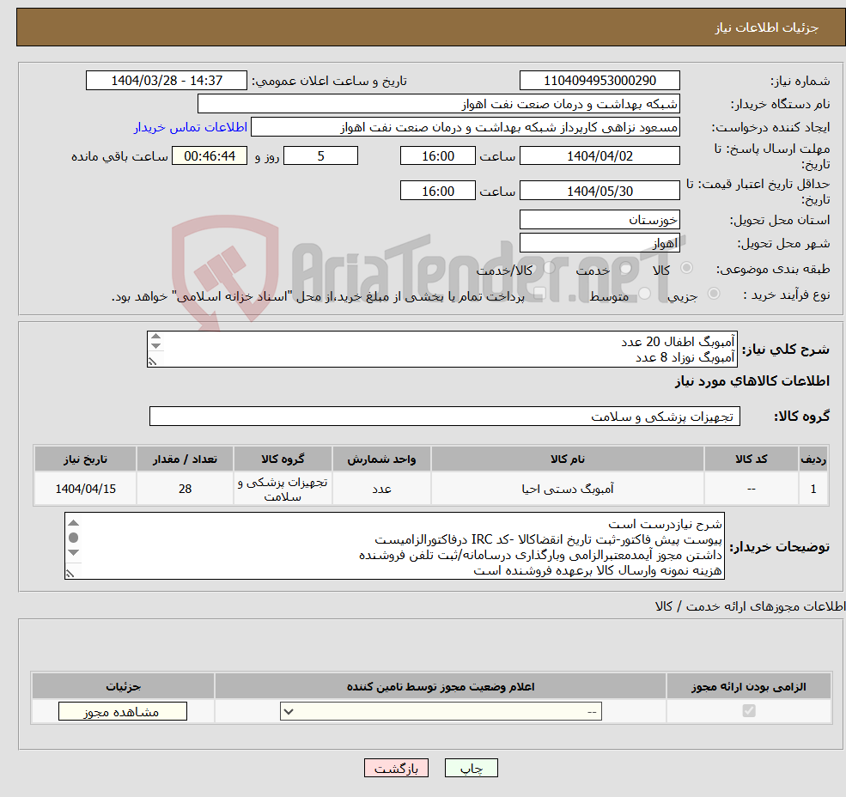Click the جزئیات اطلاعات نیاز page title

(767, 27)
